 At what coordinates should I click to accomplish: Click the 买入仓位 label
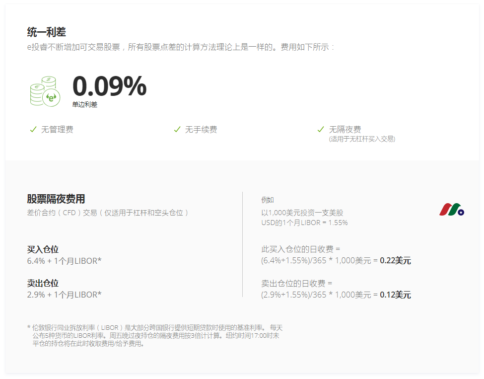tap(43, 249)
